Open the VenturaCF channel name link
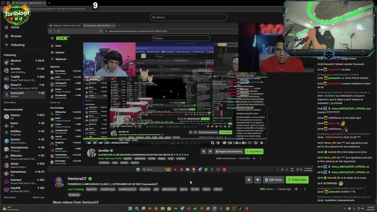Screen dimensions: 377x212 77,178
